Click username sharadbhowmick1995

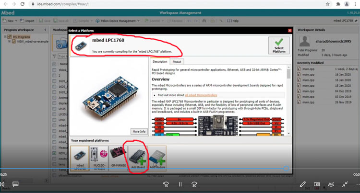pyautogui.click(x=333, y=41)
